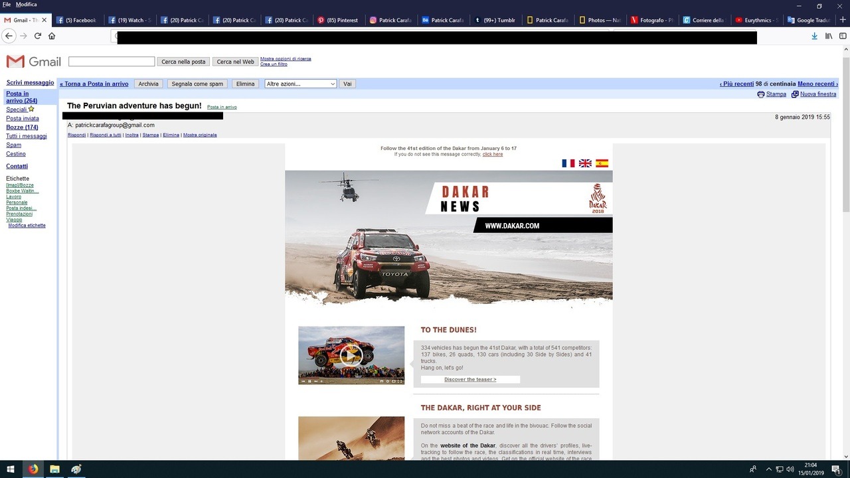Go back with the browser back arrow
The width and height of the screenshot is (850, 478).
[8, 36]
